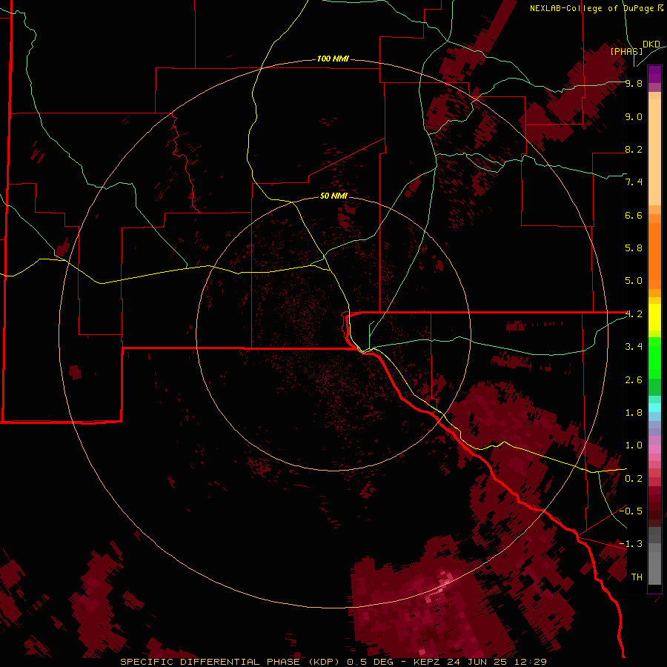This screenshot has width=667, height=667.
Task: Click the 1.0 scale value
Action: (634, 445)
